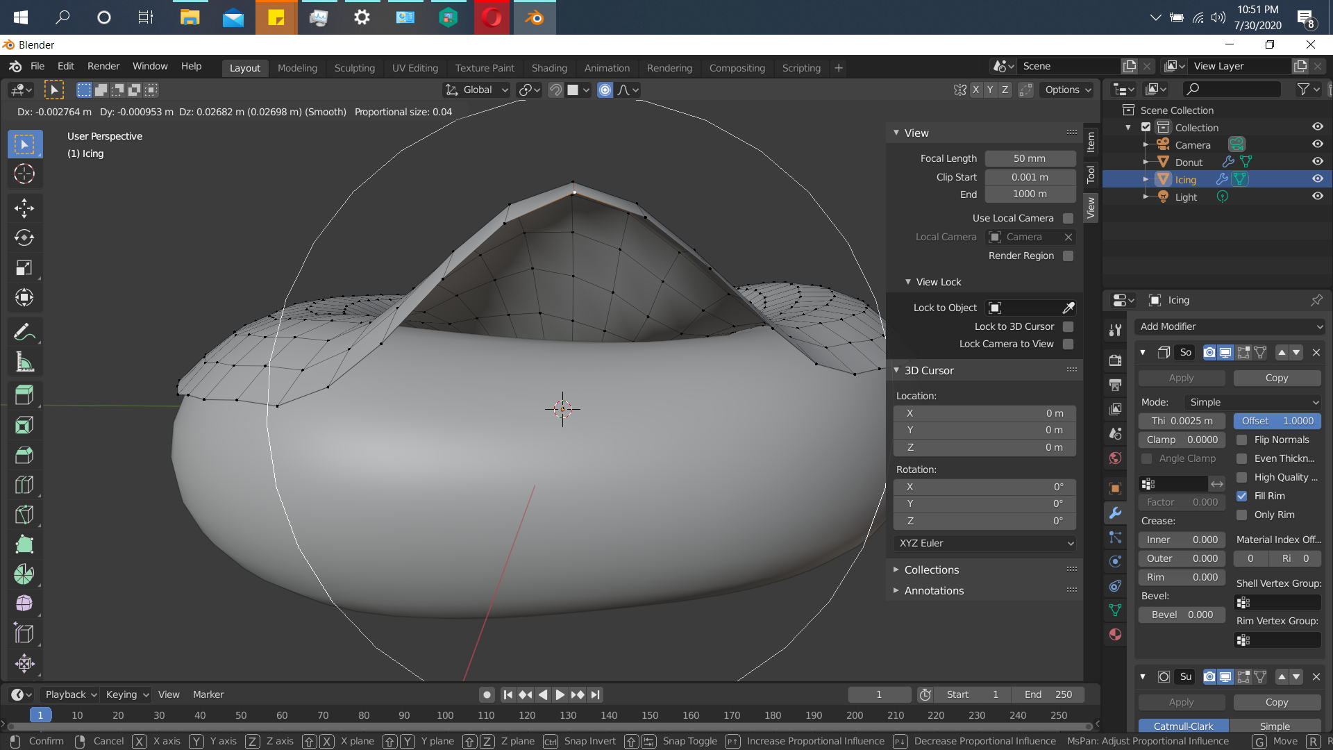Click the eyedropper for Lock to Object

tap(1068, 308)
